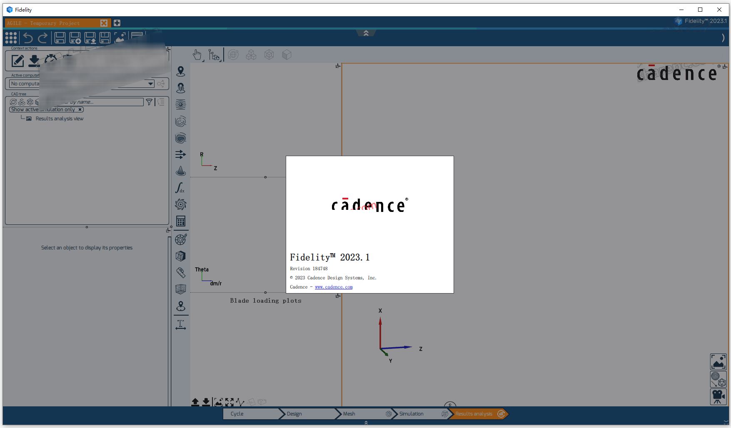Open the www.cadence.com link
731x428 pixels.
(334, 287)
